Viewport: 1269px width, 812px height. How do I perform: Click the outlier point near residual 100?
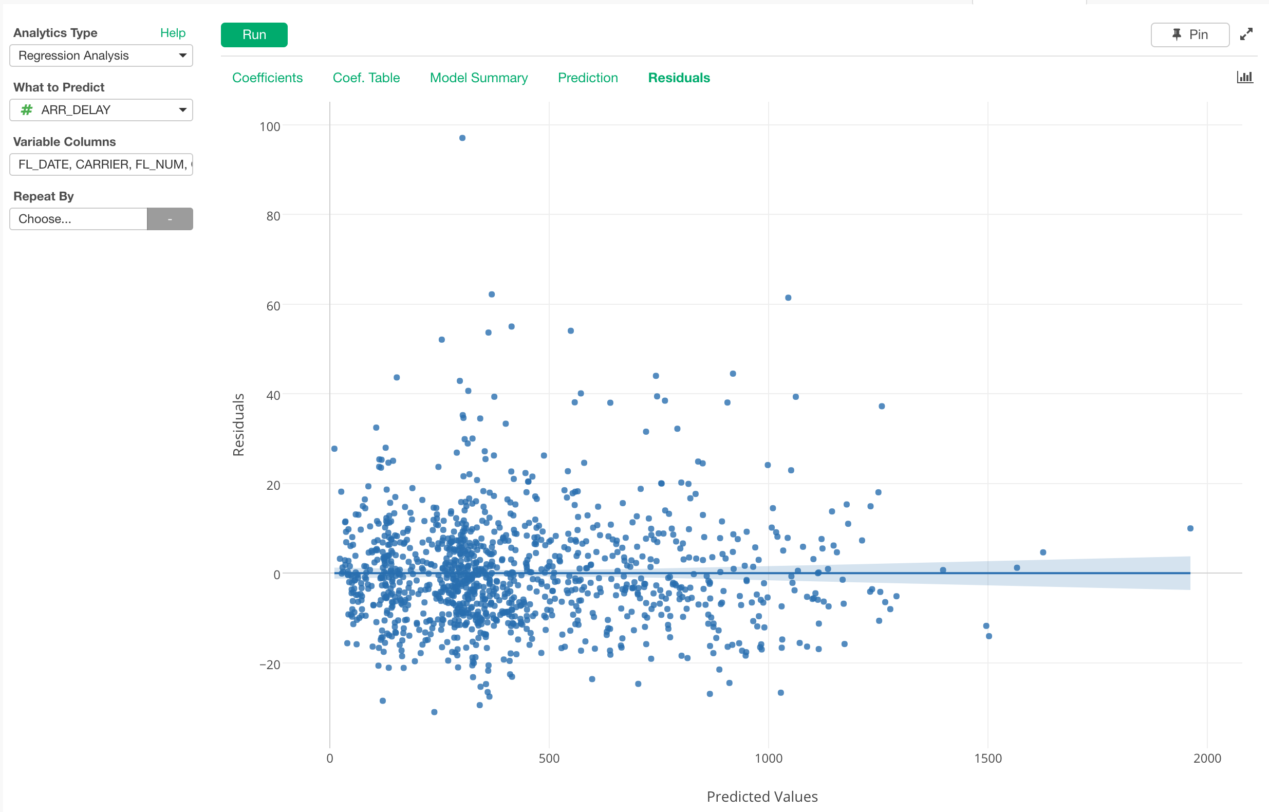(x=462, y=138)
